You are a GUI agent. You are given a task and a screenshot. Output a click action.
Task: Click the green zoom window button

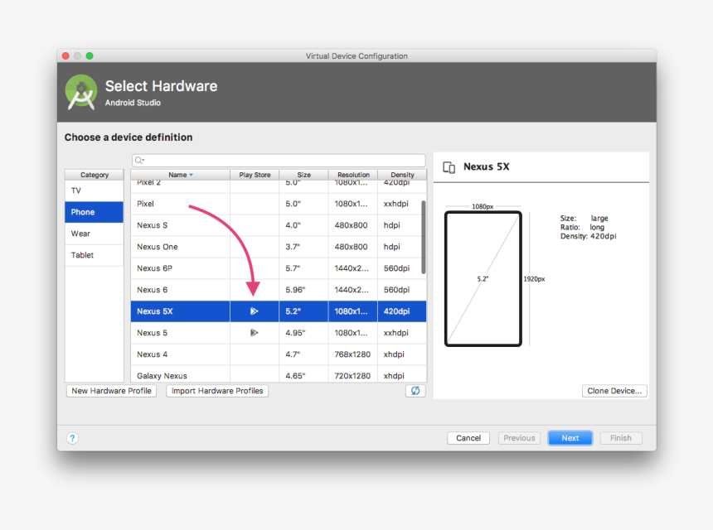coord(90,55)
